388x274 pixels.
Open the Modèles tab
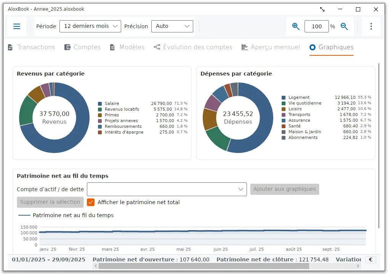coord(127,47)
